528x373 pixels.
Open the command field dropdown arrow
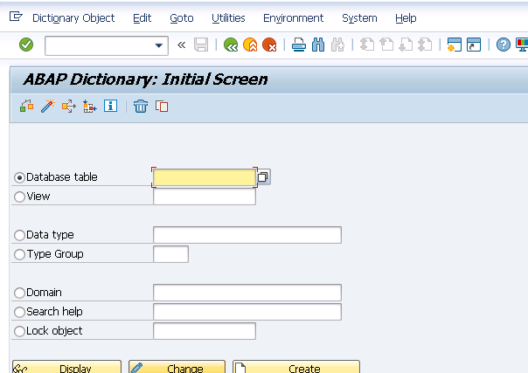[x=158, y=45]
